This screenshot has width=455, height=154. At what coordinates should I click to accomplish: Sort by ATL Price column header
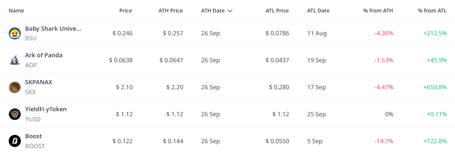coord(277,11)
